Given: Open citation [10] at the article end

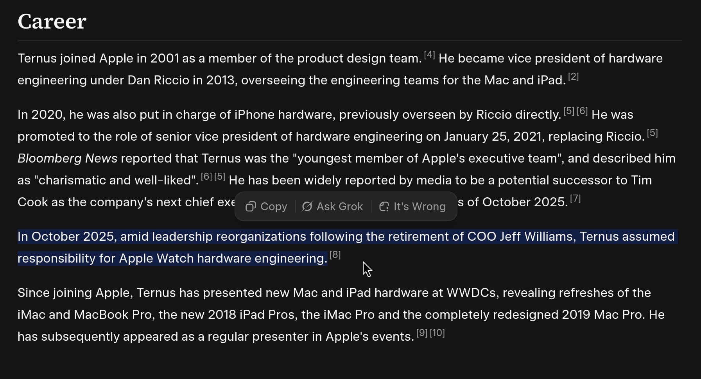Looking at the screenshot, I should point(437,333).
